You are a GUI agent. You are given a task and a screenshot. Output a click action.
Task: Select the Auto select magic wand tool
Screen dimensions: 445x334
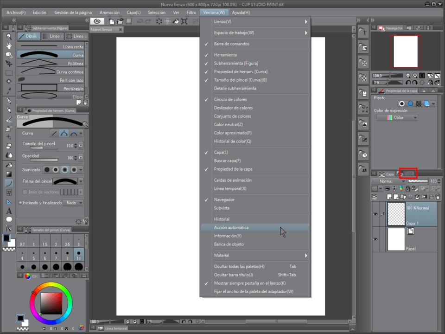(9, 82)
